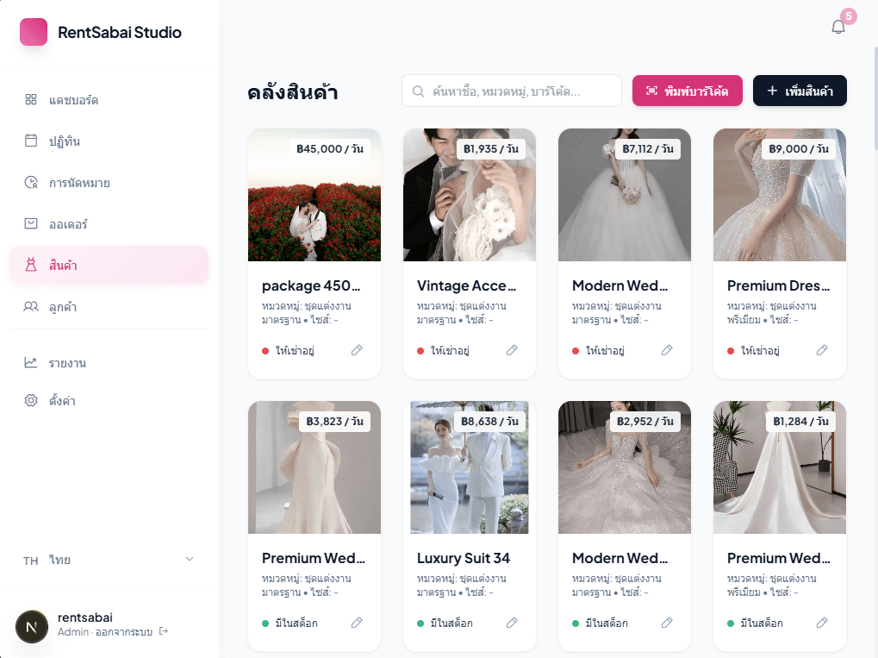This screenshot has width=878, height=658.
Task: Open ตั้งค่า settings page
Action: (x=62, y=401)
